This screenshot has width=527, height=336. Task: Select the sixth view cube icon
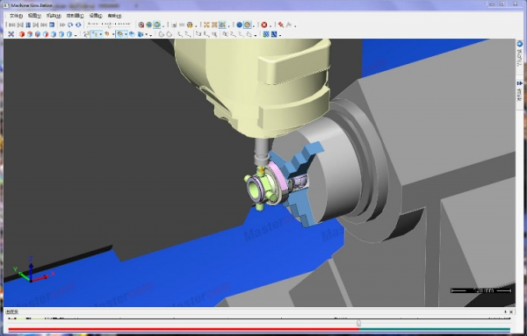pos(61,34)
